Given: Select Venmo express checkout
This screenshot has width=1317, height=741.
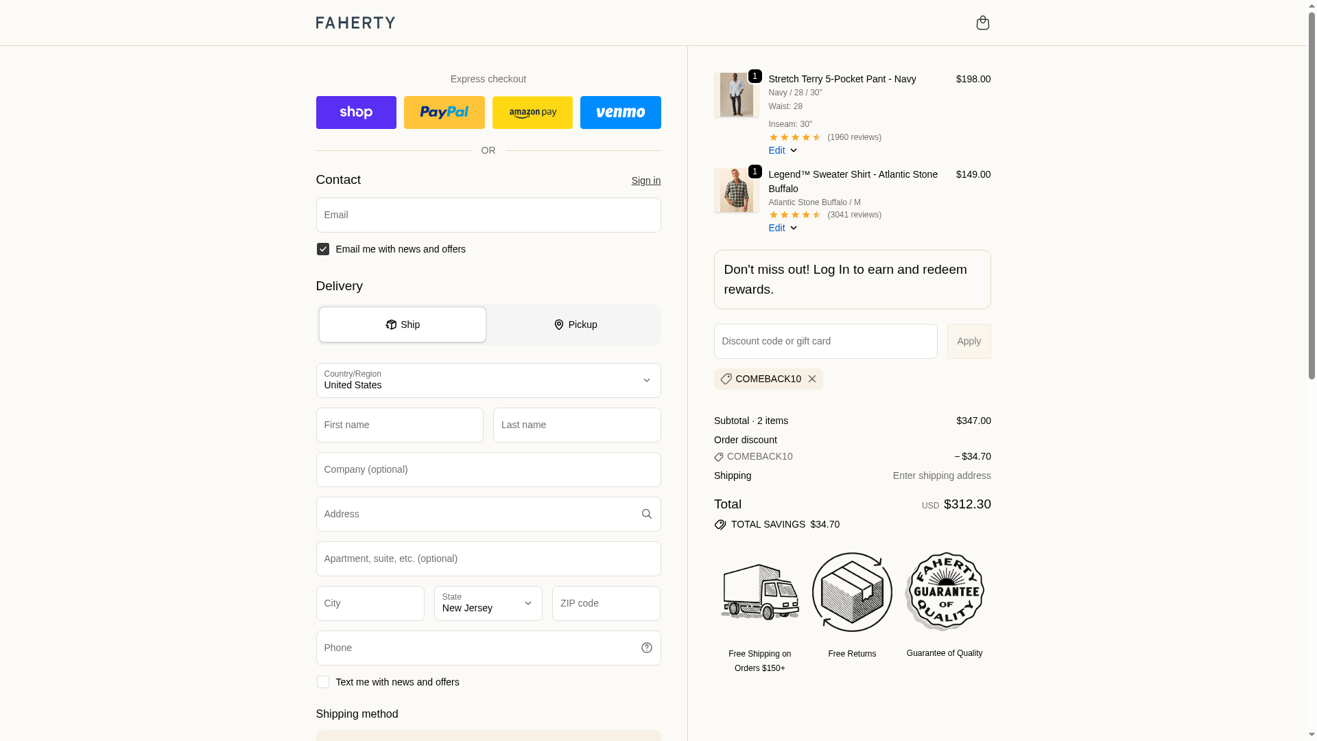Looking at the screenshot, I should [620, 113].
